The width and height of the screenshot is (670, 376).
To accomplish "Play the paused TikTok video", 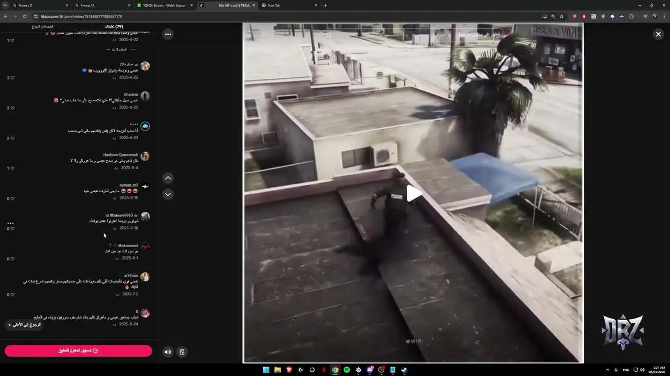I will pyautogui.click(x=414, y=194).
